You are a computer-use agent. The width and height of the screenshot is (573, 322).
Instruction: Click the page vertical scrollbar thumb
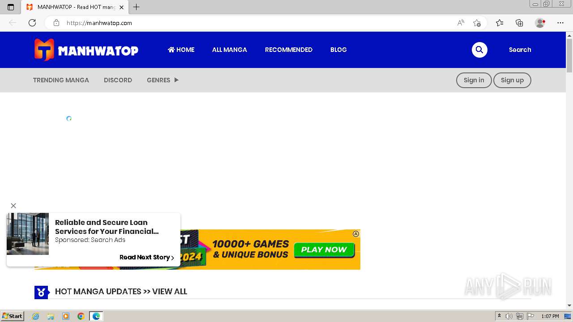coord(569,55)
